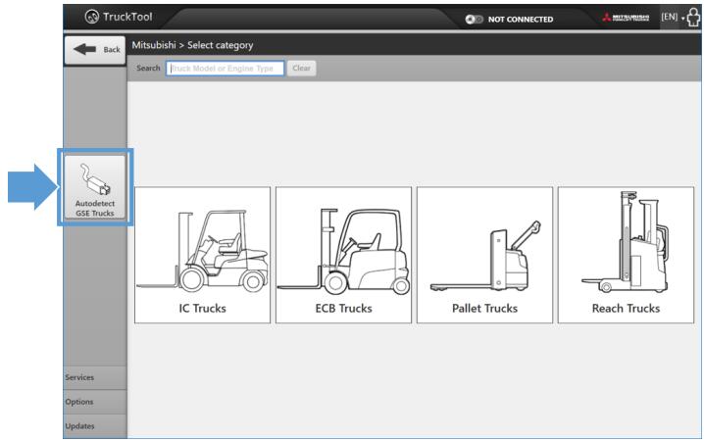Click the Autodetect GSE Trucks button

tap(95, 187)
